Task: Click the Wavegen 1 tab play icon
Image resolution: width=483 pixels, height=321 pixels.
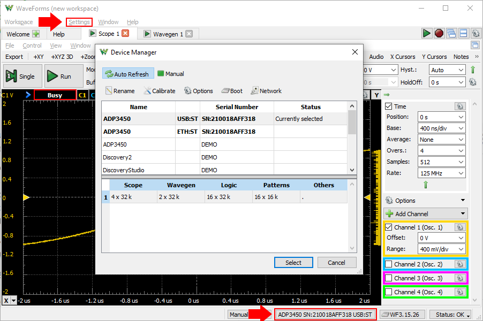Action: (x=147, y=34)
